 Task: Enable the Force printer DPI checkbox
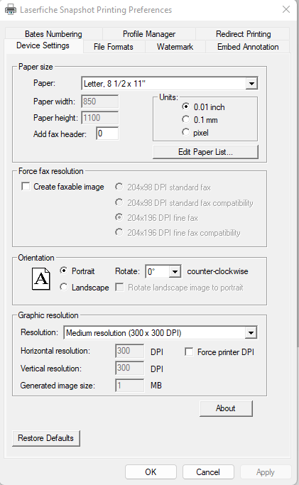[219, 352]
